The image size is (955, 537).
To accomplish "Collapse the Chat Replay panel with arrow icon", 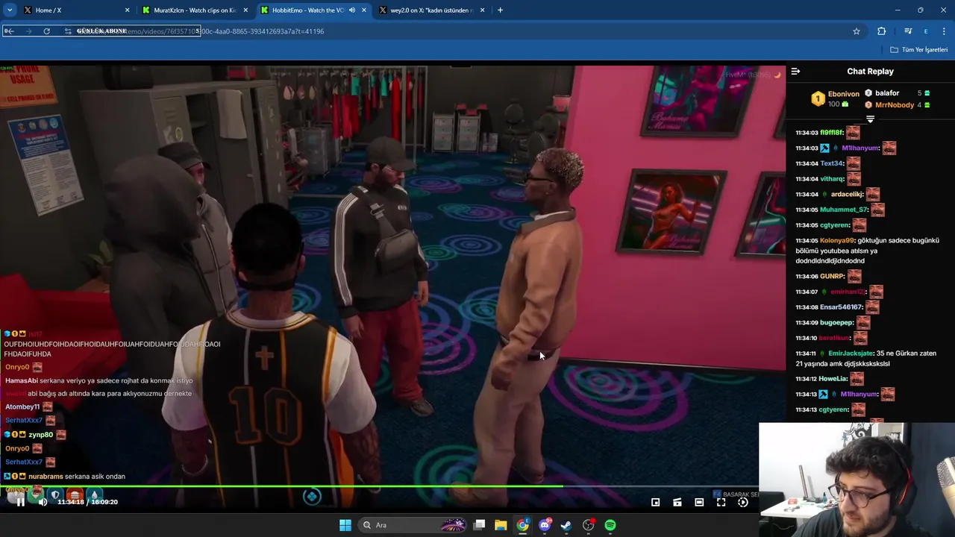I will click(795, 72).
